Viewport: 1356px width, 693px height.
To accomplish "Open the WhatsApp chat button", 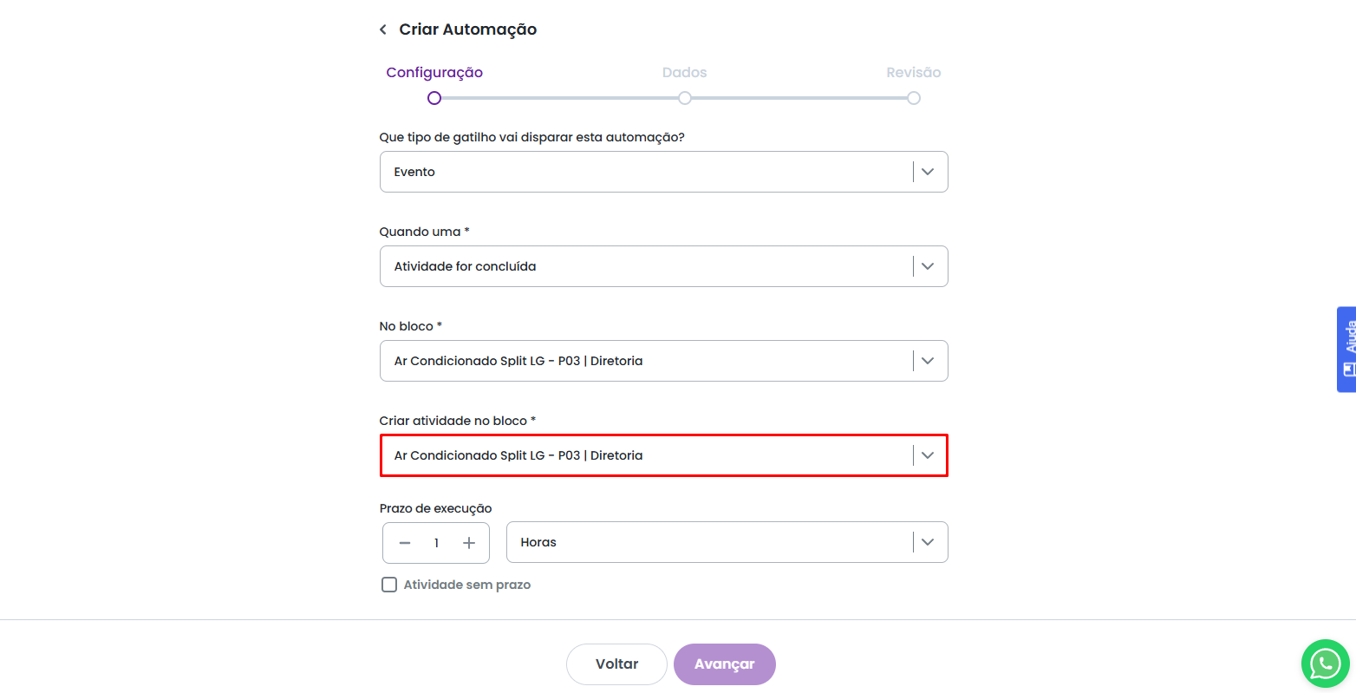I will [1325, 664].
